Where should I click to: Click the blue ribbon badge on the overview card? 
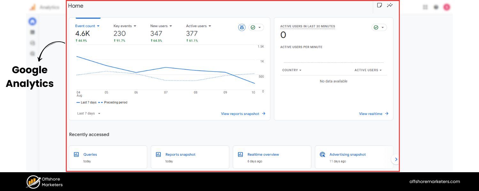click(242, 27)
